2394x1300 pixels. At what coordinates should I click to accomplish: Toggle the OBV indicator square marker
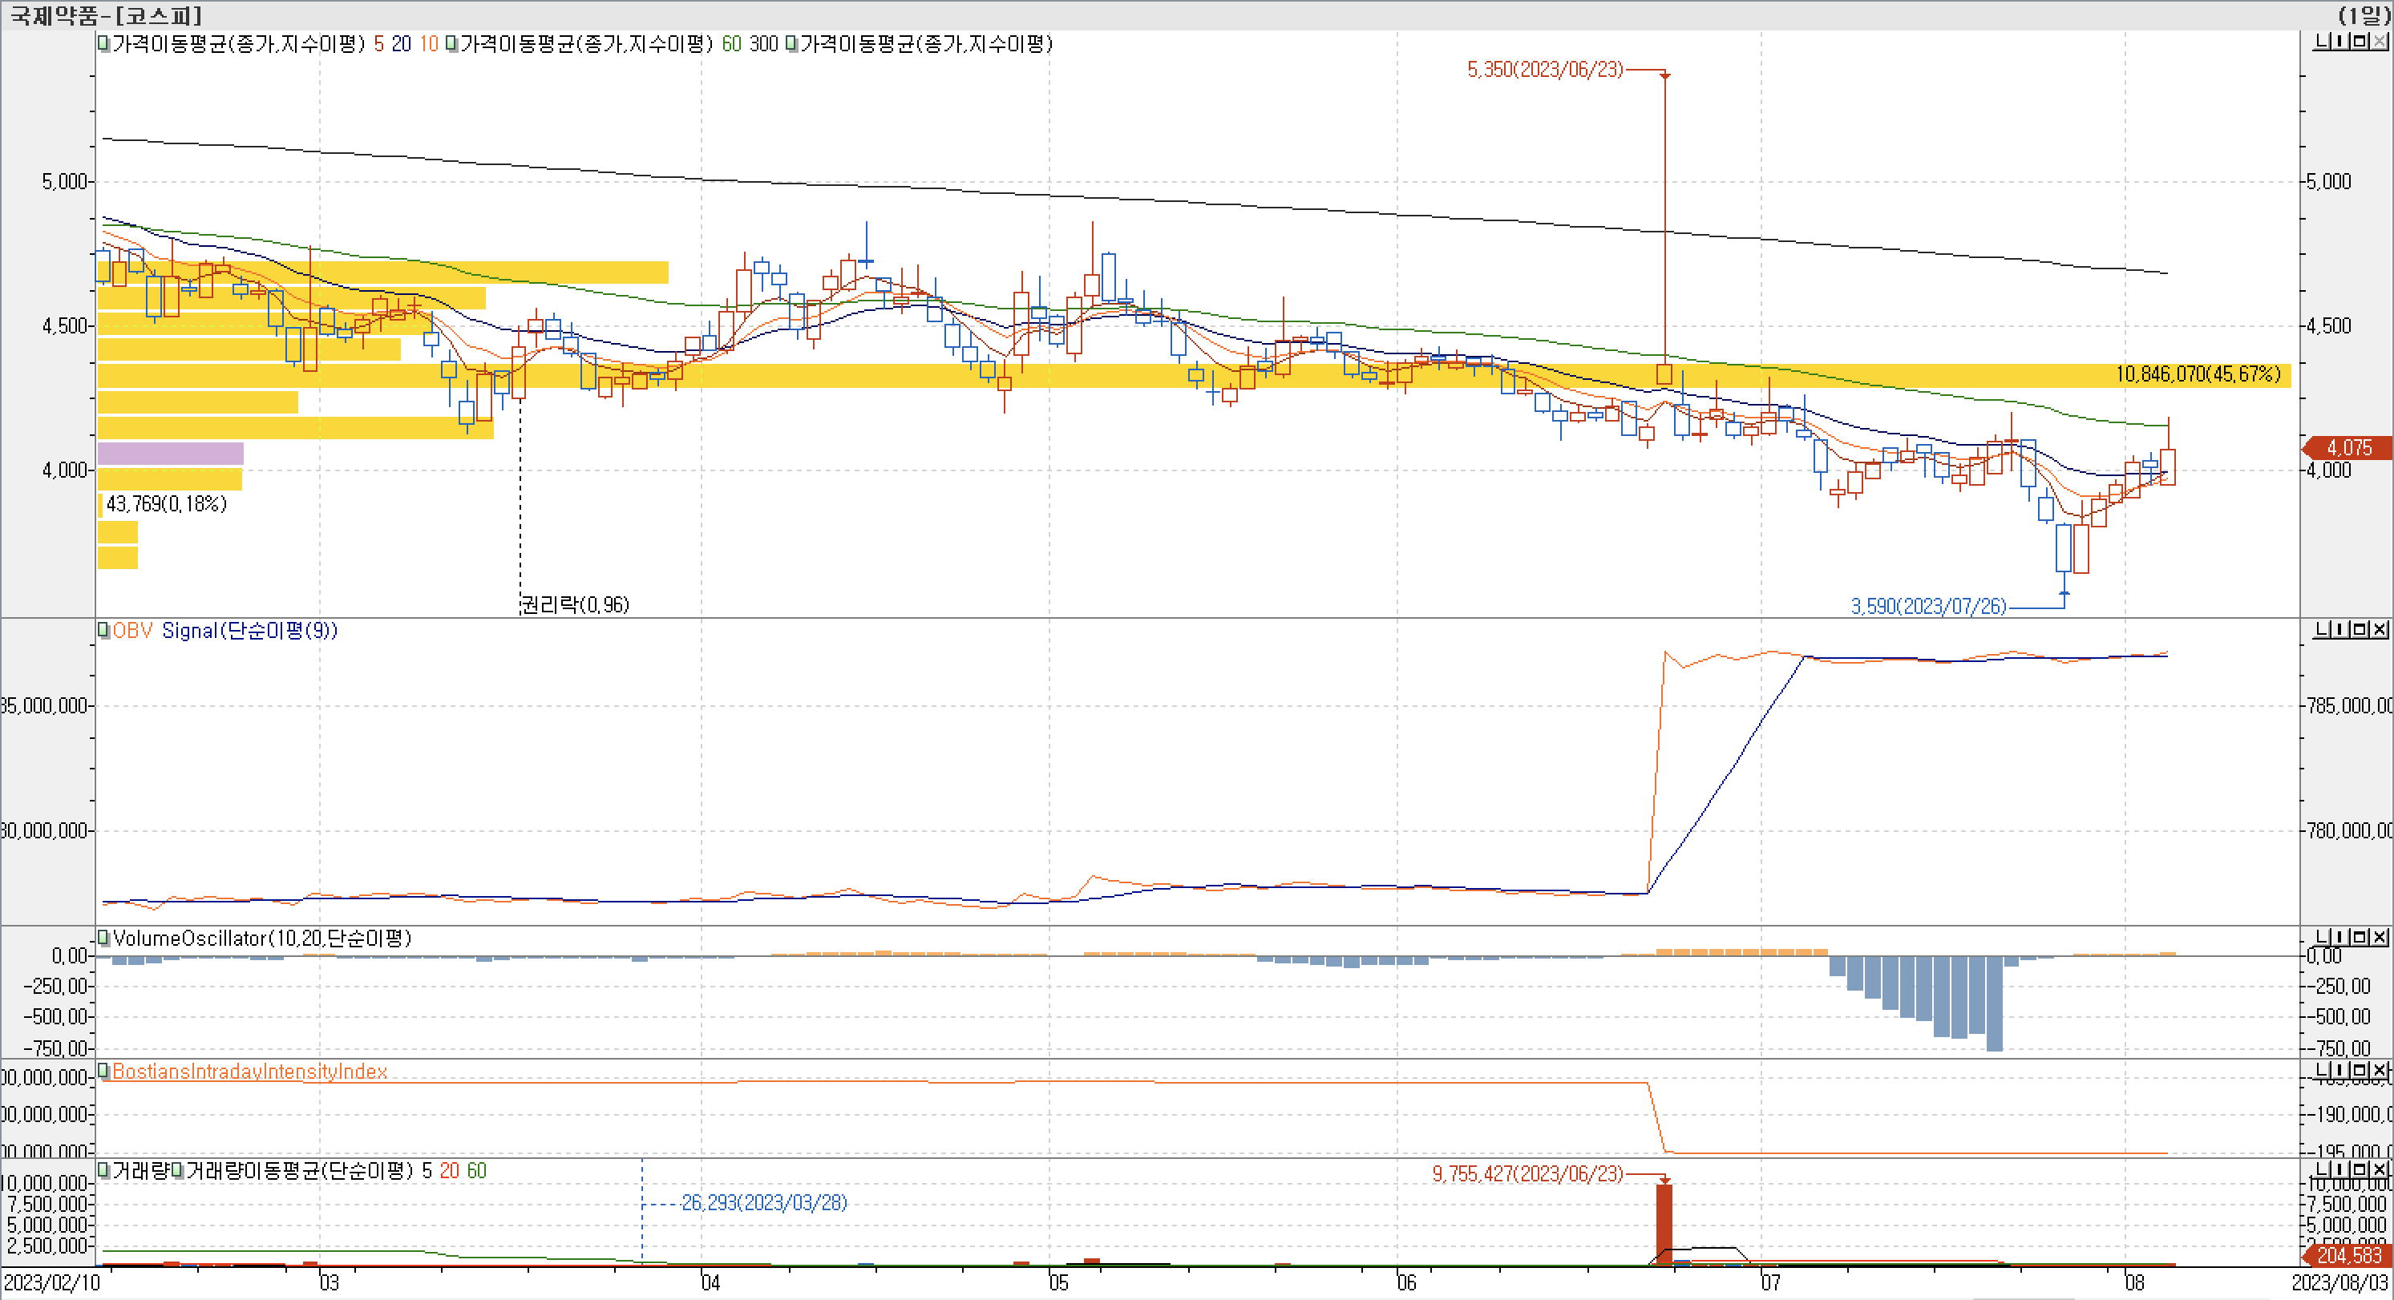coord(104,630)
